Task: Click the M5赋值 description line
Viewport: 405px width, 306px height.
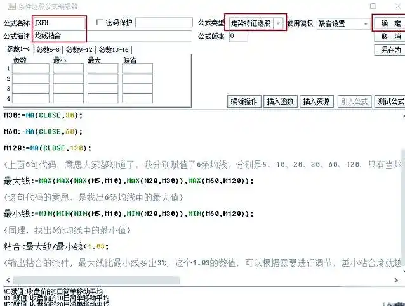Action: [53, 291]
